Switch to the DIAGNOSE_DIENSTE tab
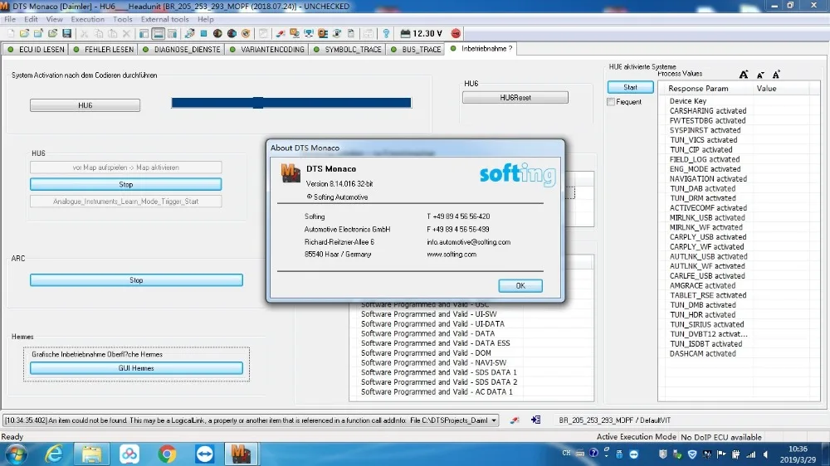The image size is (830, 466). [181, 49]
